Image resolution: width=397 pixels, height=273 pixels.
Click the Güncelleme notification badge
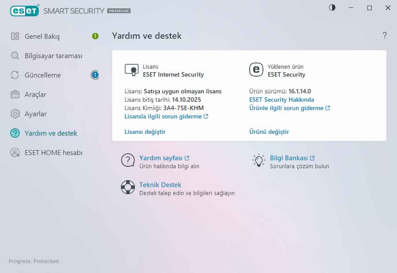click(95, 75)
